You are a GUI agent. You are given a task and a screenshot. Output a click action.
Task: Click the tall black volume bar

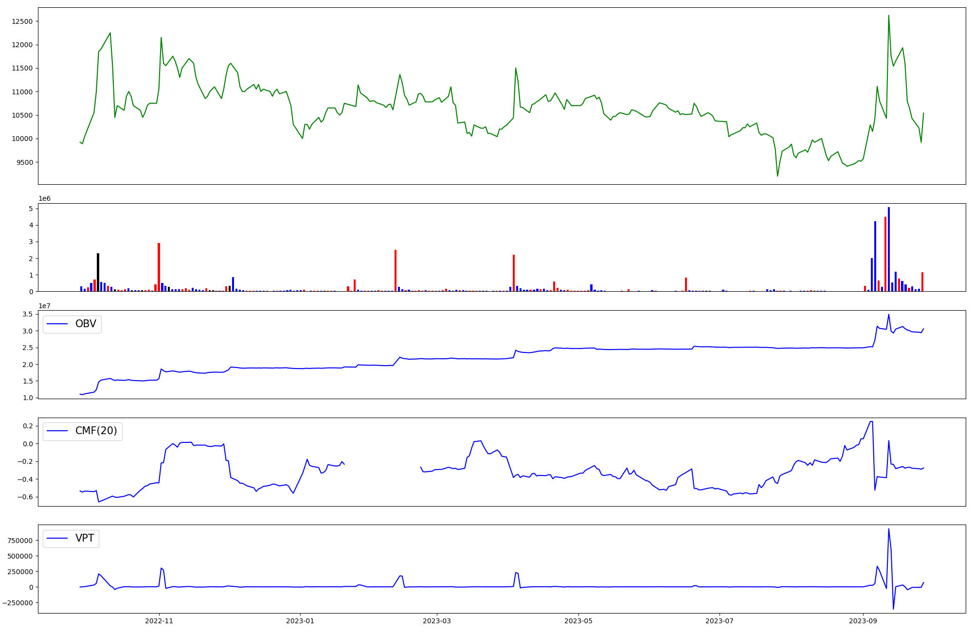[x=98, y=272]
